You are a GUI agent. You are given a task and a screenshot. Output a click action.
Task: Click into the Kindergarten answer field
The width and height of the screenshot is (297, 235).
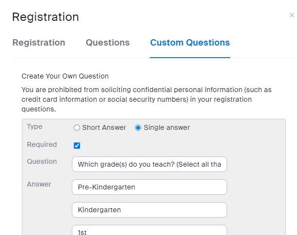pos(149,210)
